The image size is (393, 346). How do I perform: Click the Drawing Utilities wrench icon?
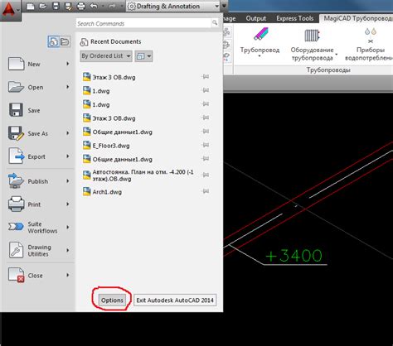click(x=16, y=250)
